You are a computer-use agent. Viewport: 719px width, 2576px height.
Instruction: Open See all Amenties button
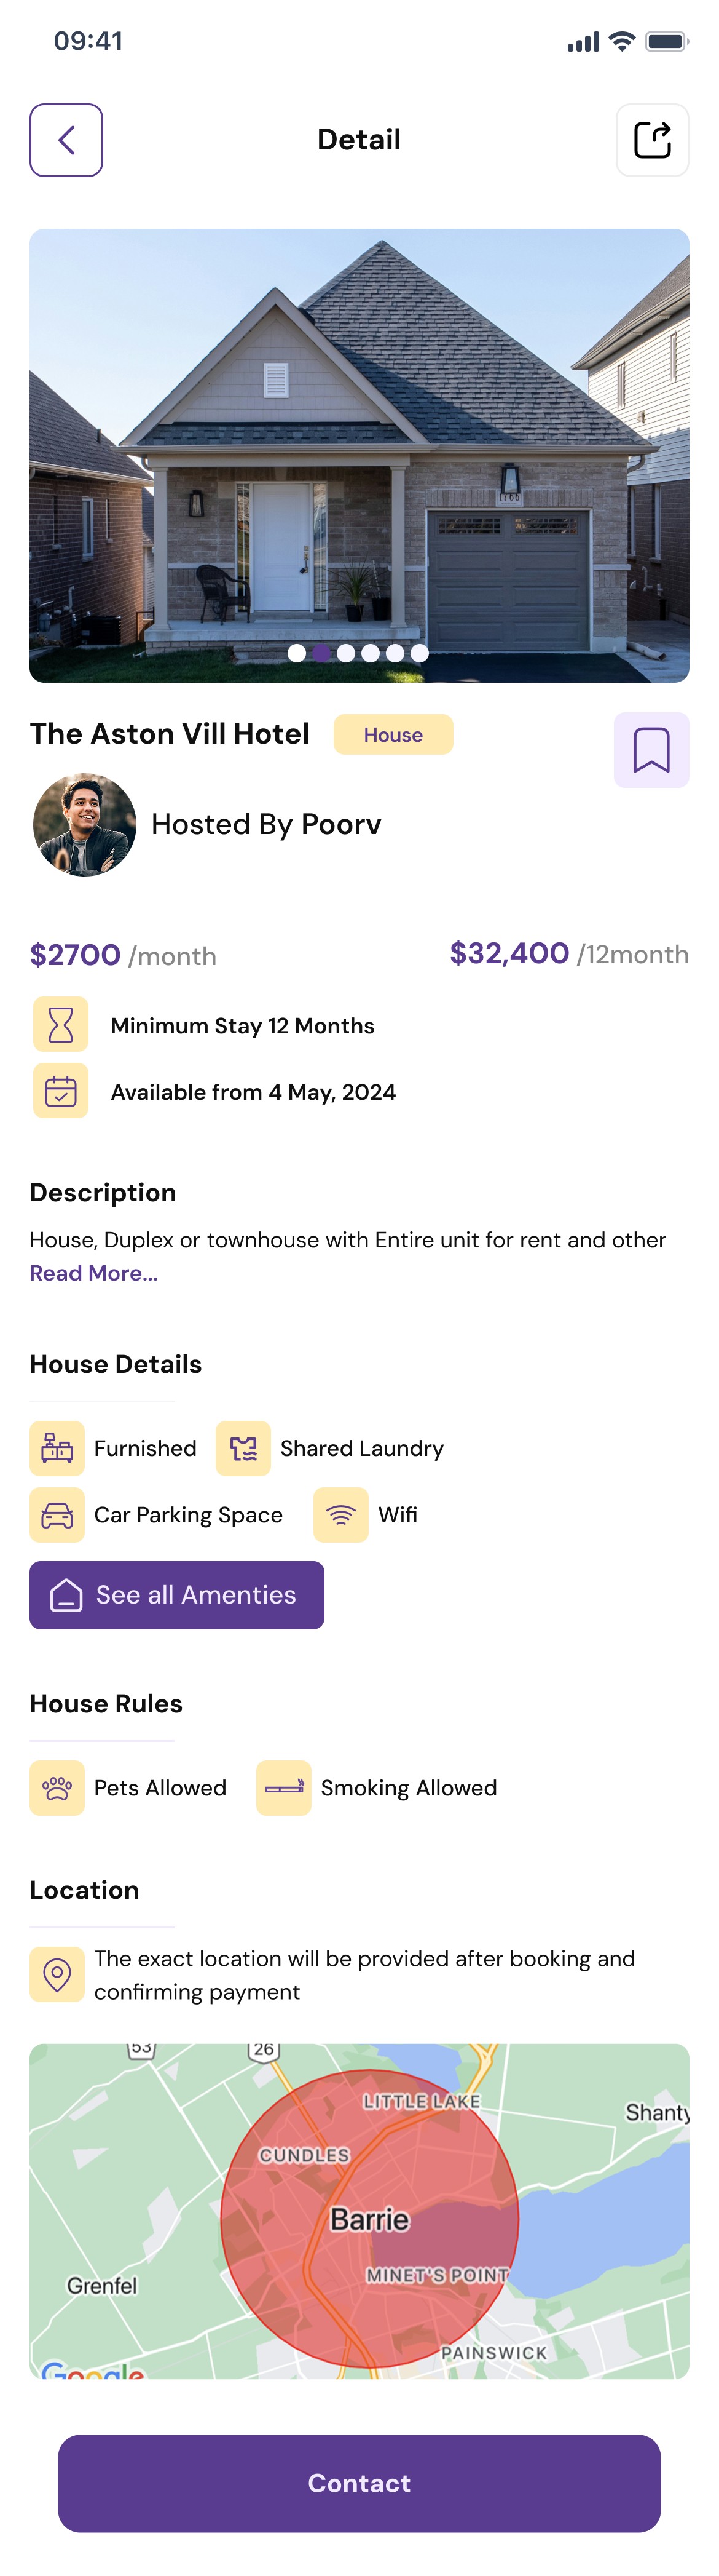[177, 1595]
